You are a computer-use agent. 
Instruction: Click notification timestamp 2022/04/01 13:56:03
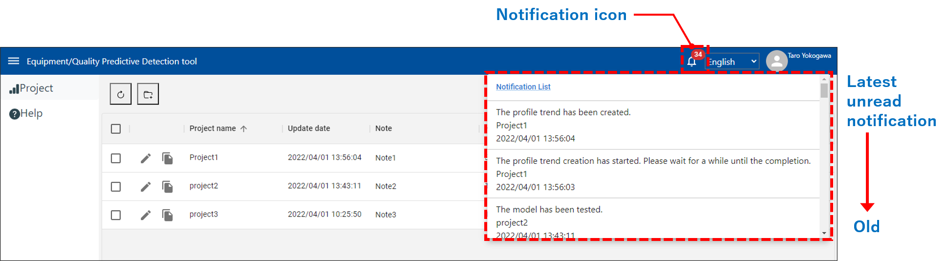pyautogui.click(x=536, y=187)
